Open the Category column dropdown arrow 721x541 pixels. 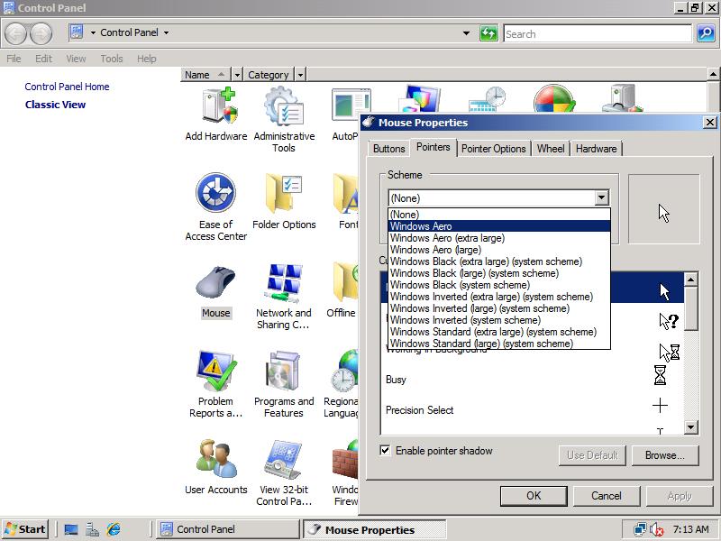[x=300, y=75]
